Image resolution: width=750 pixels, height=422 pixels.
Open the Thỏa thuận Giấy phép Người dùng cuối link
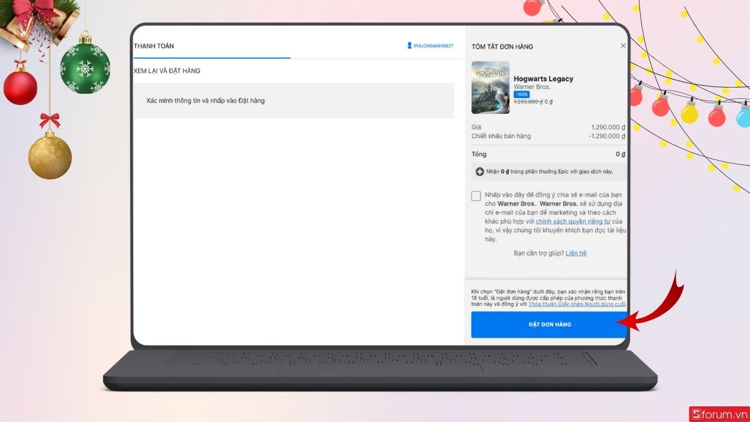[576, 304]
